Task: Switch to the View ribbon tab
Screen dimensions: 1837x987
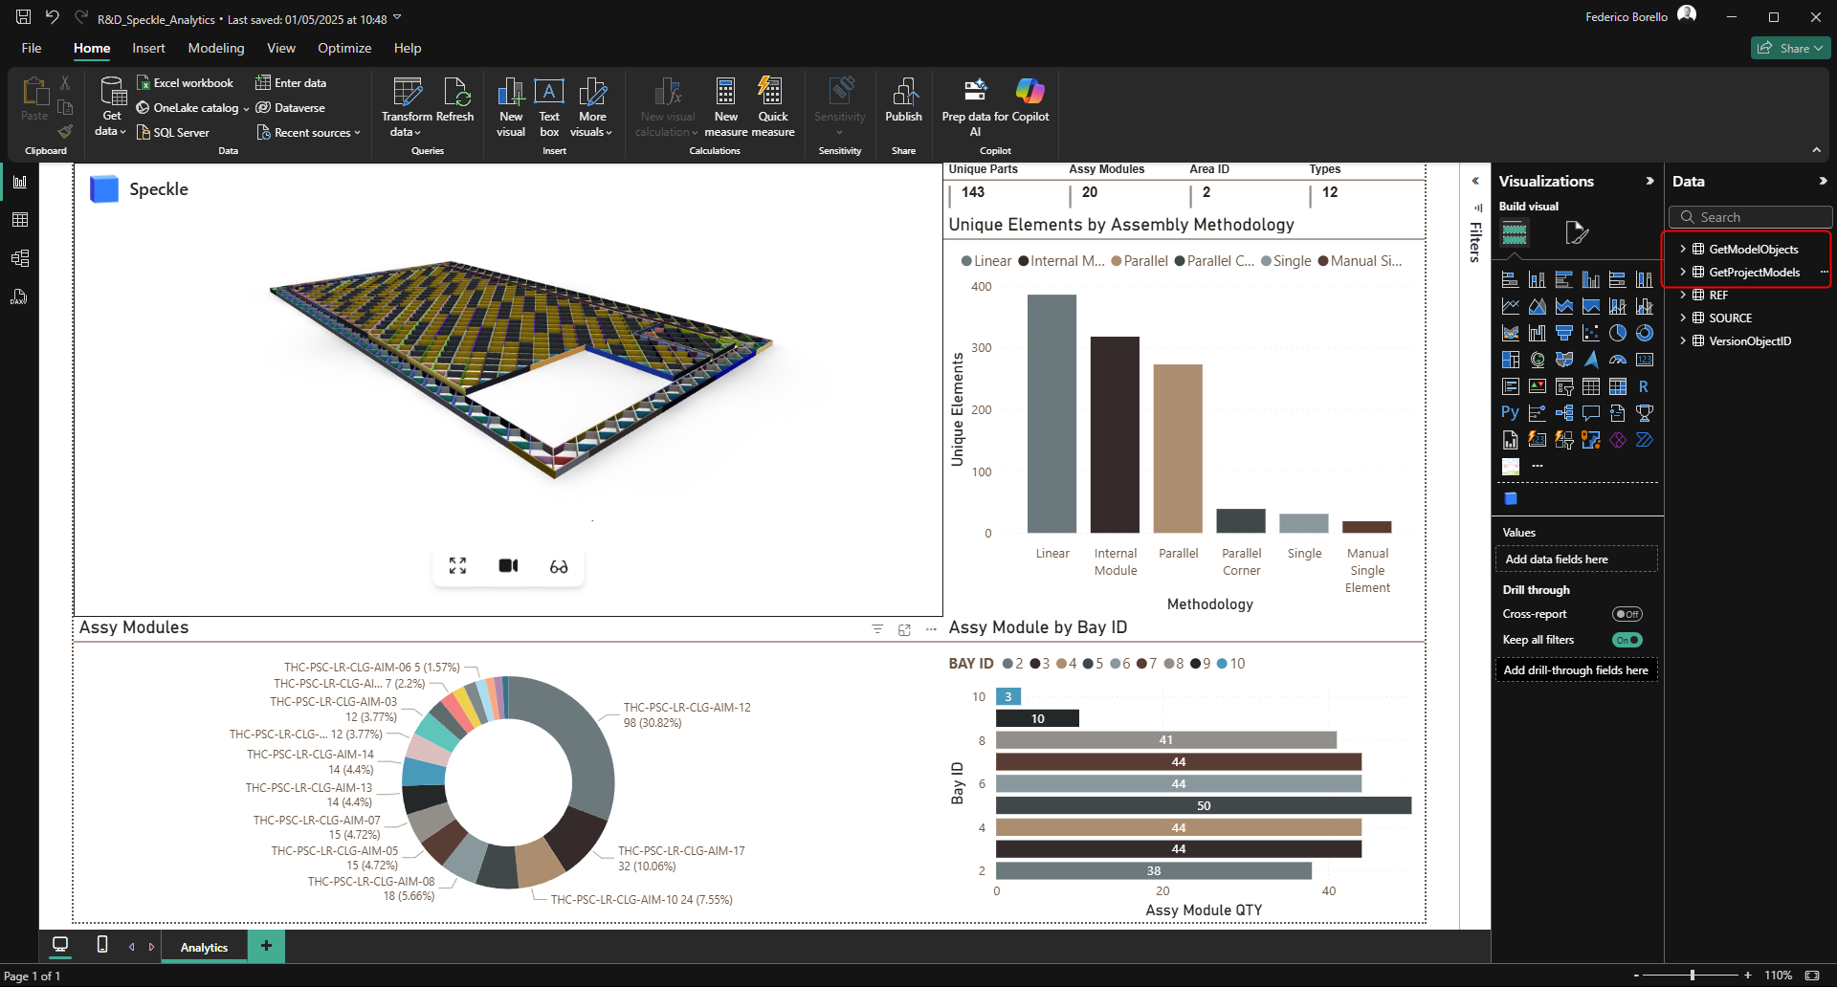Action: pyautogui.click(x=281, y=48)
